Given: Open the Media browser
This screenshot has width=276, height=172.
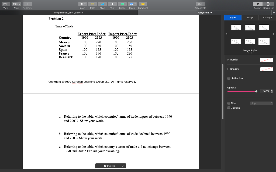Looking at the screenshot, I should pyautogui.click(x=132, y=4).
